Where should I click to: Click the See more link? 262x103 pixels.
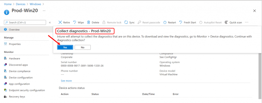click(66, 81)
